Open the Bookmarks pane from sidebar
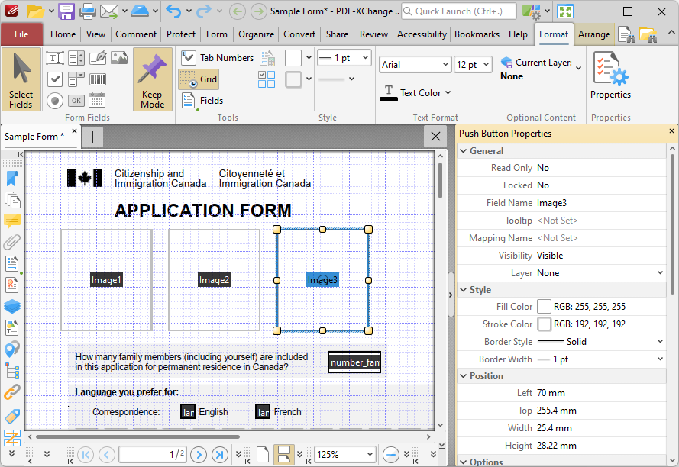This screenshot has height=467, width=679. pos(12,179)
